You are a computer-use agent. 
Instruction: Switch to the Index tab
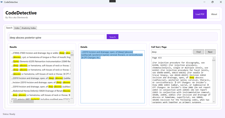tap(17, 28)
